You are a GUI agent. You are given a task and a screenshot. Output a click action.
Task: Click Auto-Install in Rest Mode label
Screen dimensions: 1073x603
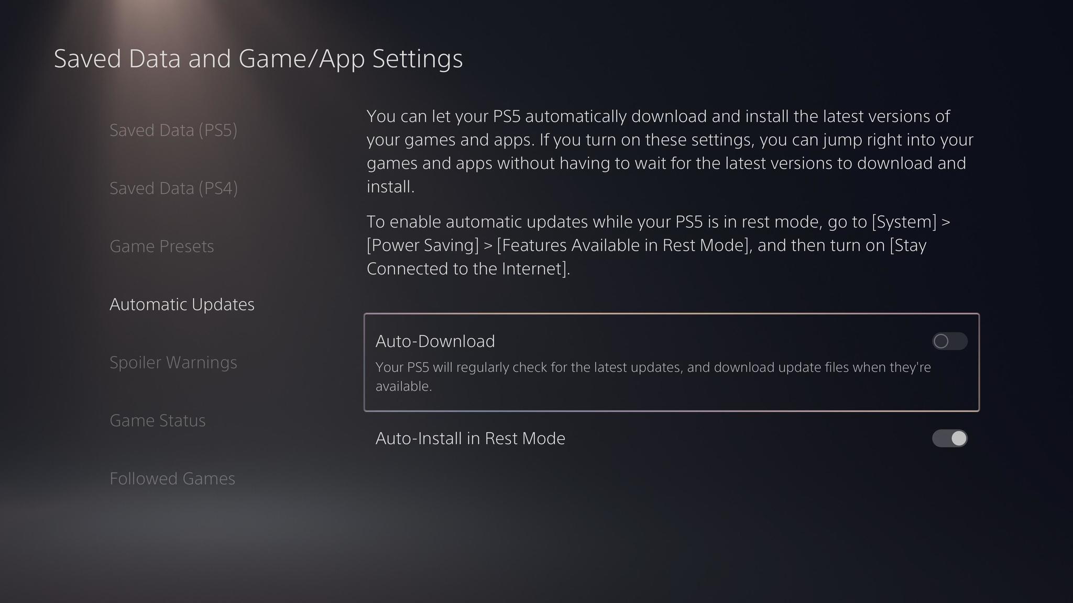click(470, 438)
